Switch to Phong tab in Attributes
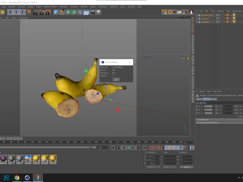This screenshot has height=182, width=243. coord(214,99)
